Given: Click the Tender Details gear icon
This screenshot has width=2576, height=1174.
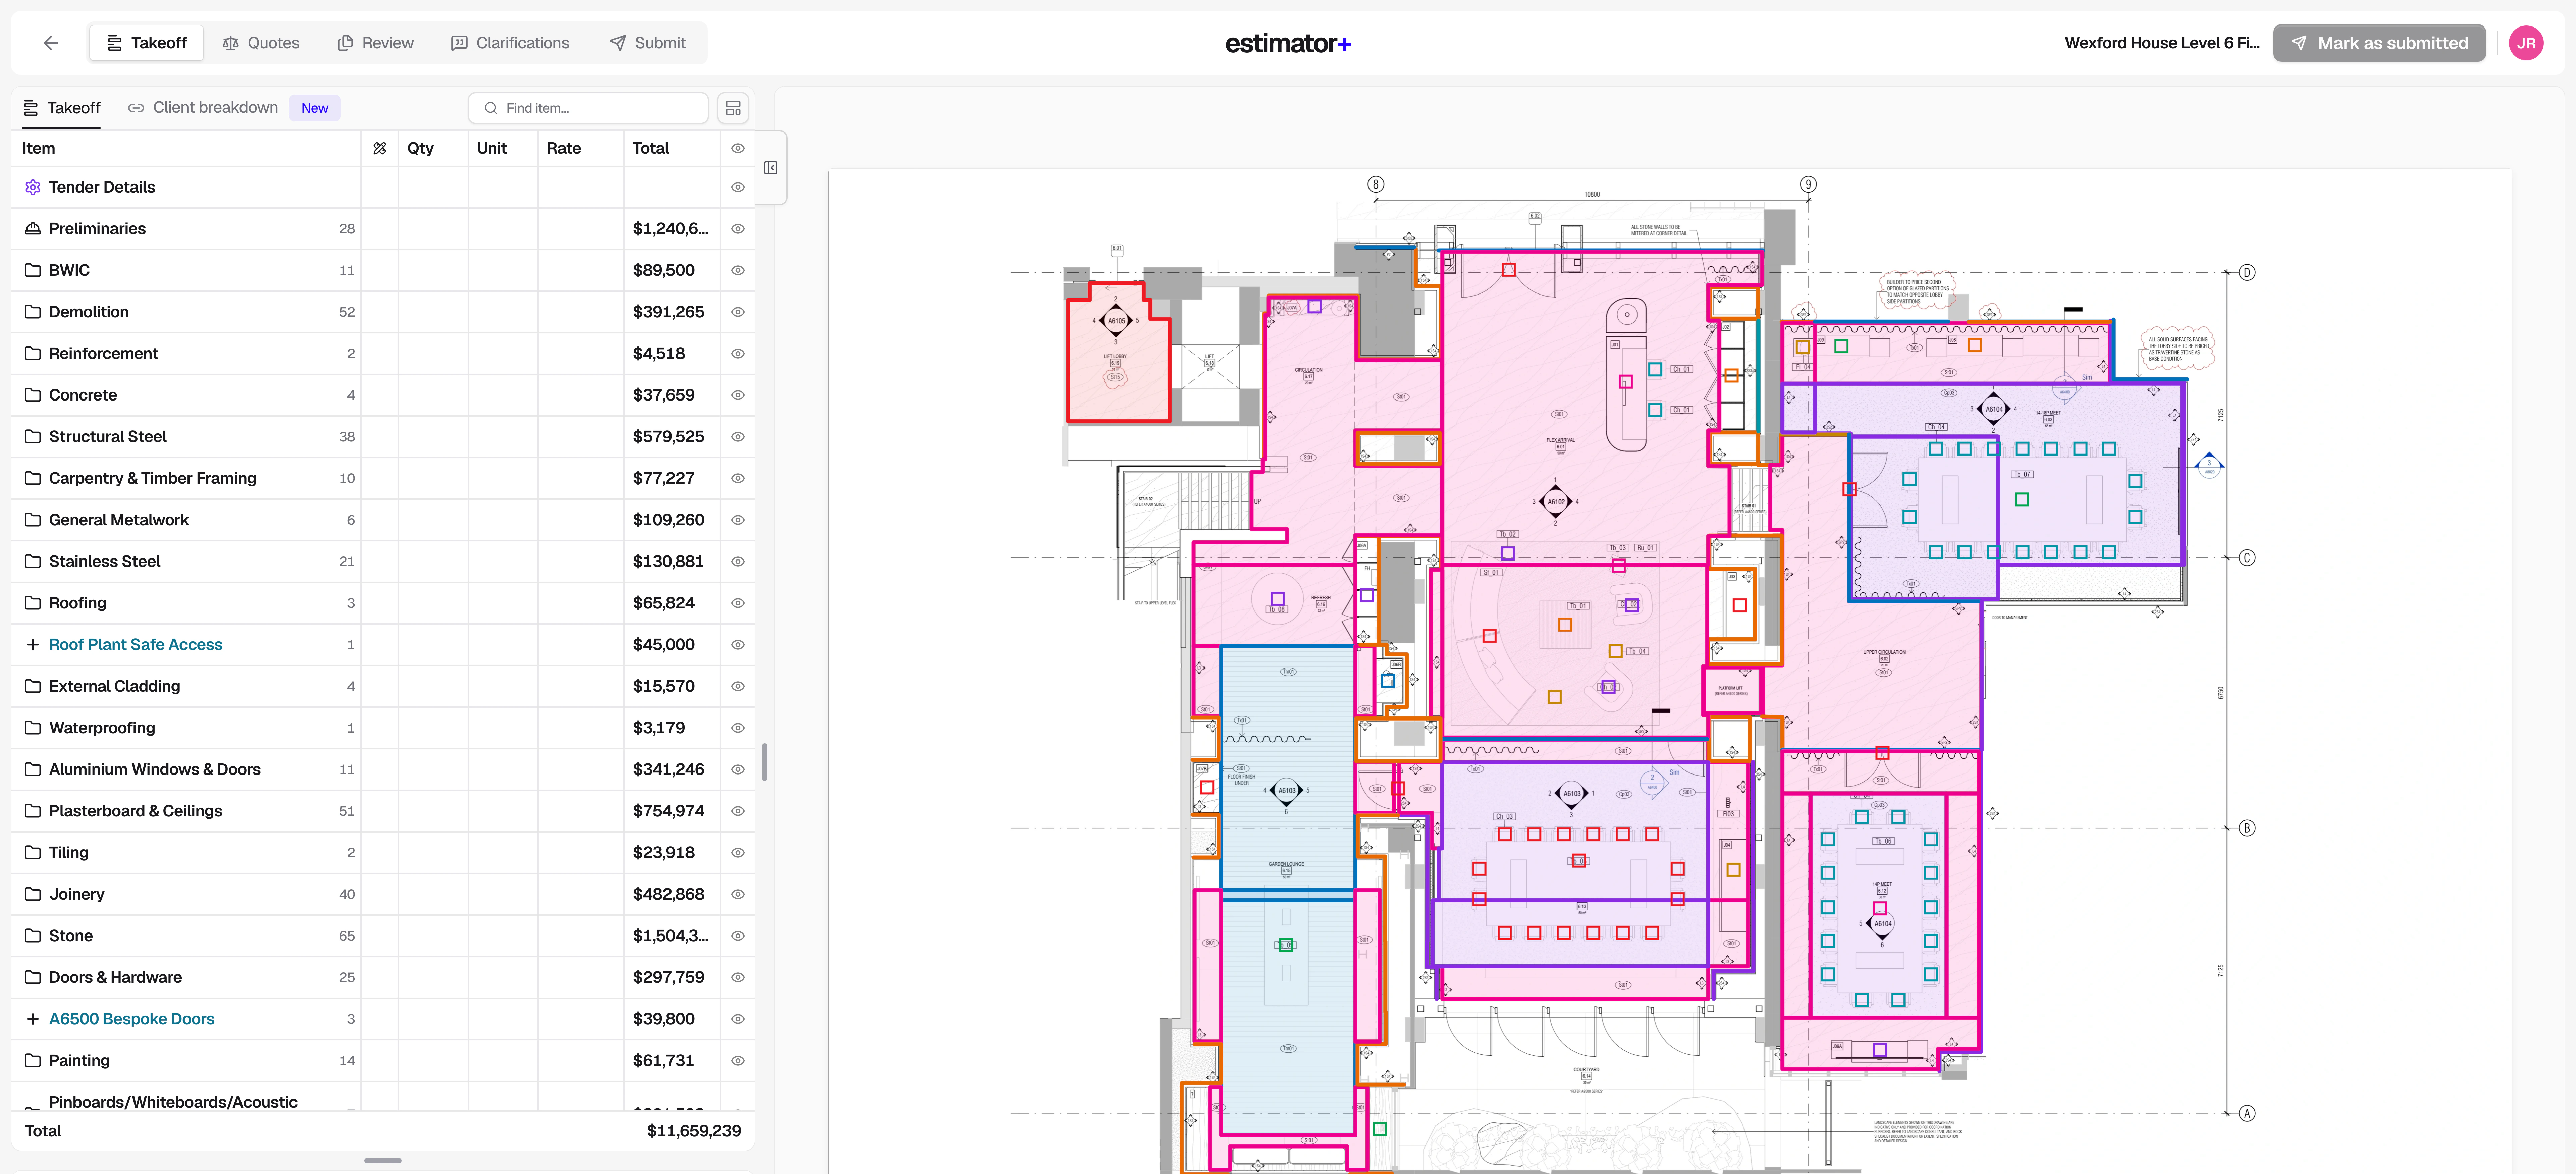Looking at the screenshot, I should [33, 187].
